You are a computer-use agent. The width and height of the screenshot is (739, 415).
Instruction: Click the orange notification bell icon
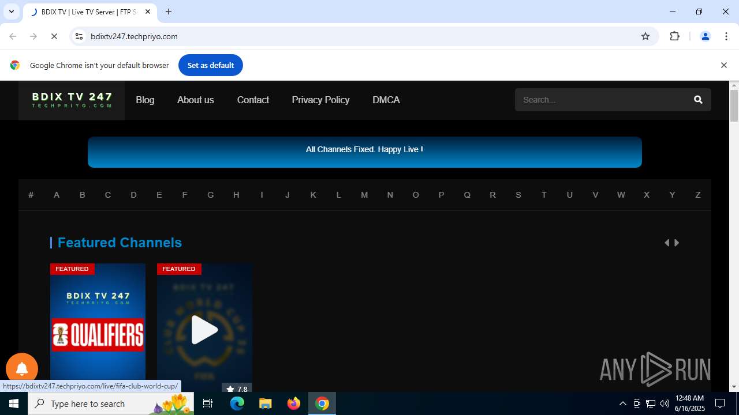pos(22,369)
